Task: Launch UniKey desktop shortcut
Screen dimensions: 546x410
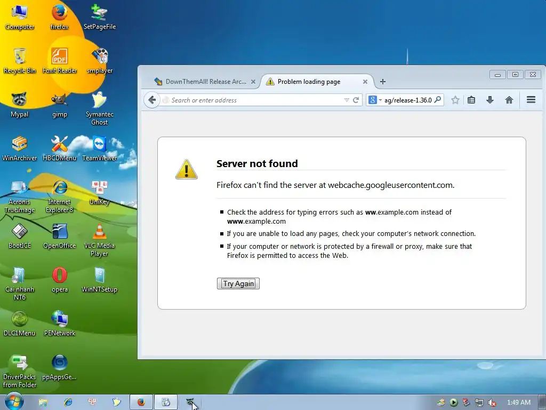Action: (100, 192)
